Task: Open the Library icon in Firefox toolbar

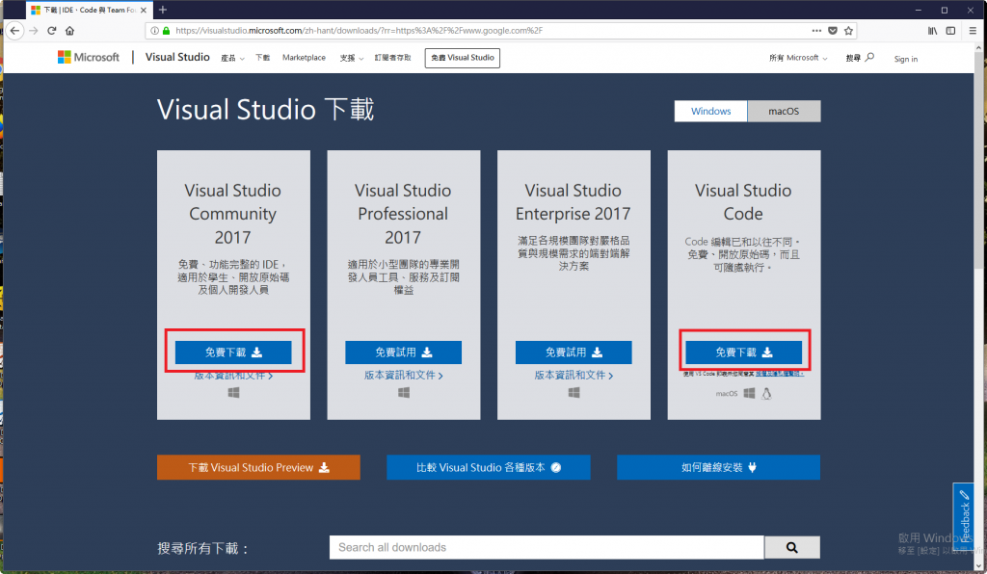Action: point(932,30)
